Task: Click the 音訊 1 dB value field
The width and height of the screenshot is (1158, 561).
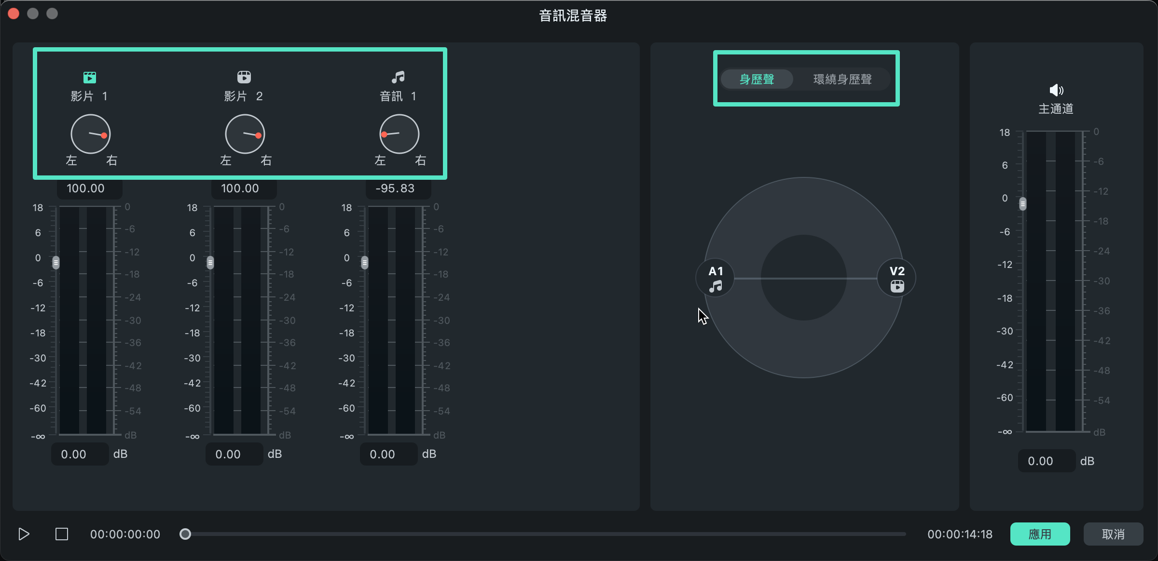Action: point(389,454)
